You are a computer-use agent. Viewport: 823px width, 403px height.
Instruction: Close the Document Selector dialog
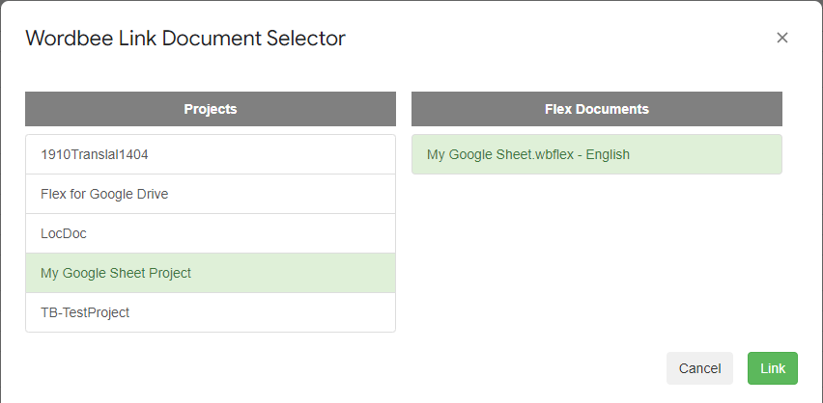782,38
